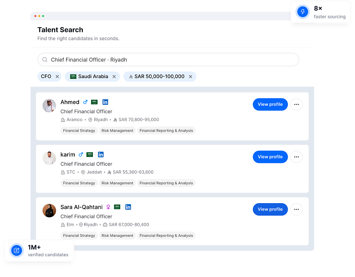Click the search magnifier icon
355x277 pixels.
[45, 60]
